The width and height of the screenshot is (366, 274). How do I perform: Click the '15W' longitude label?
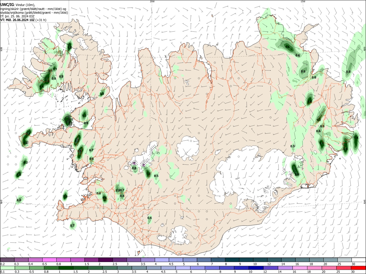[x=303, y=1]
